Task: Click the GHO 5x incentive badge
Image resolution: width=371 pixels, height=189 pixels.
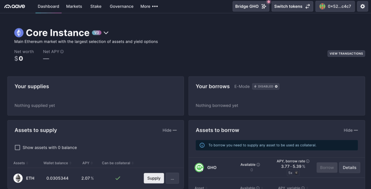Action: tap(293, 173)
